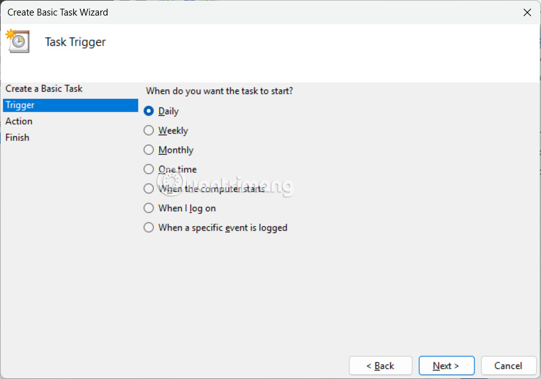Choose When a specific event is logged

(x=149, y=227)
